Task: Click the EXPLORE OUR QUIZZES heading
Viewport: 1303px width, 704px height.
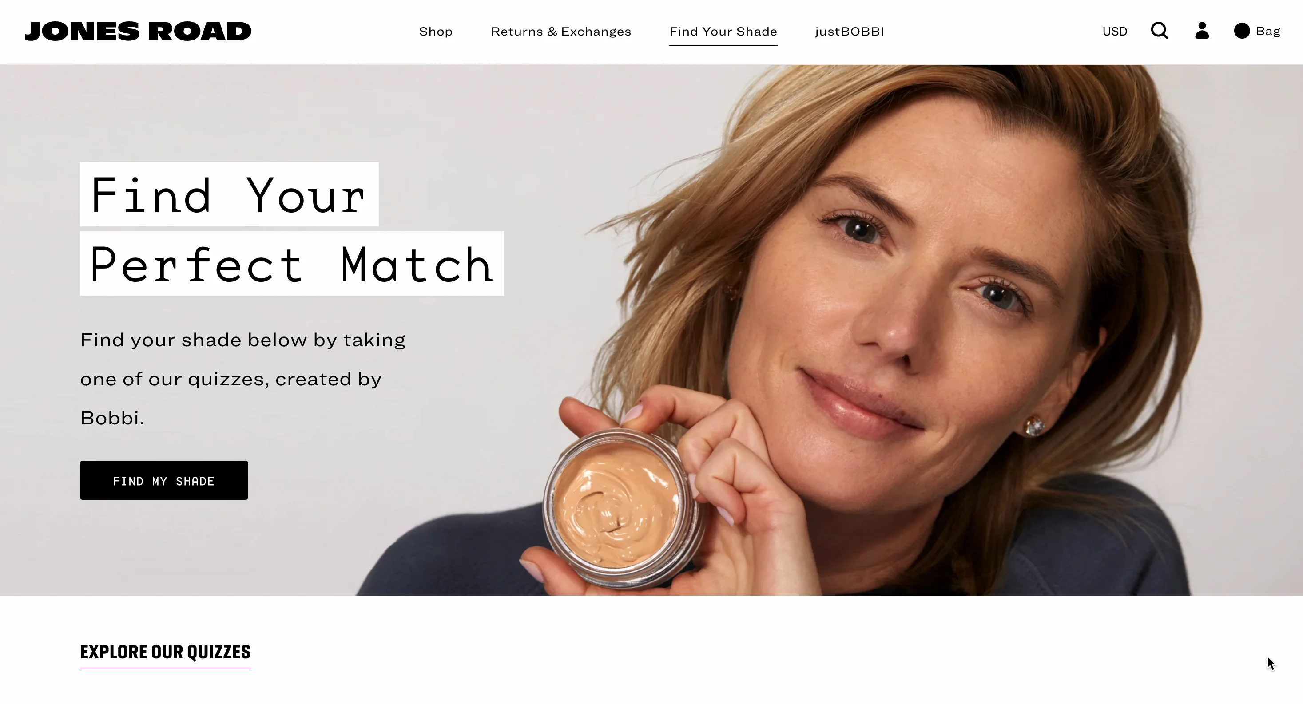Action: pos(165,652)
